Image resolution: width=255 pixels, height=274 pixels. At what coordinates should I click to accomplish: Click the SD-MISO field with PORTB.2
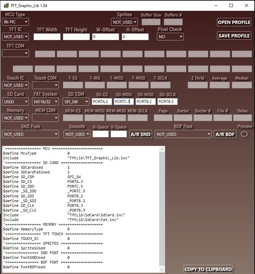pos(145,102)
